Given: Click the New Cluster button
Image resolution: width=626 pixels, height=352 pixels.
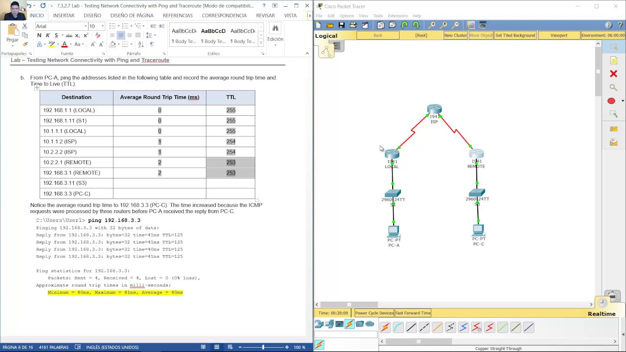Looking at the screenshot, I should [455, 35].
